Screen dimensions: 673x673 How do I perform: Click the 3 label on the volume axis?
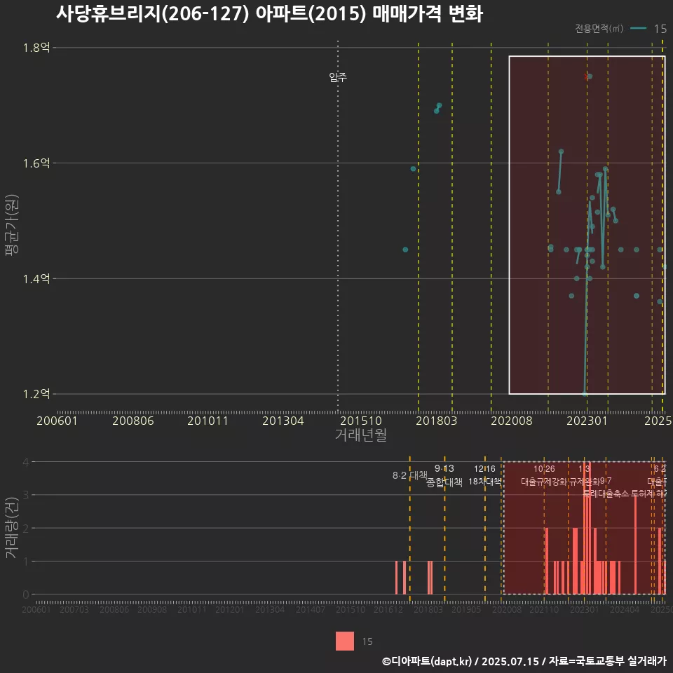[x=26, y=495]
